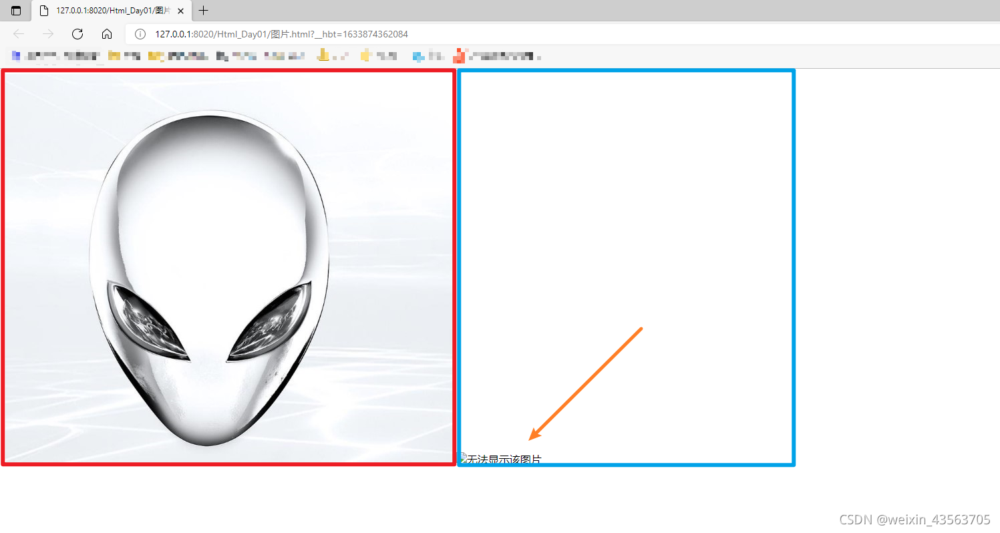
Task: Open a new tab with plus button
Action: coord(204,11)
